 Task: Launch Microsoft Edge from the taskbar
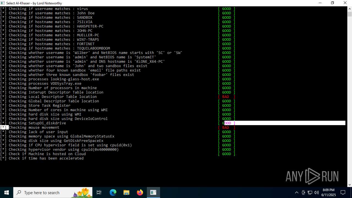click(113, 193)
